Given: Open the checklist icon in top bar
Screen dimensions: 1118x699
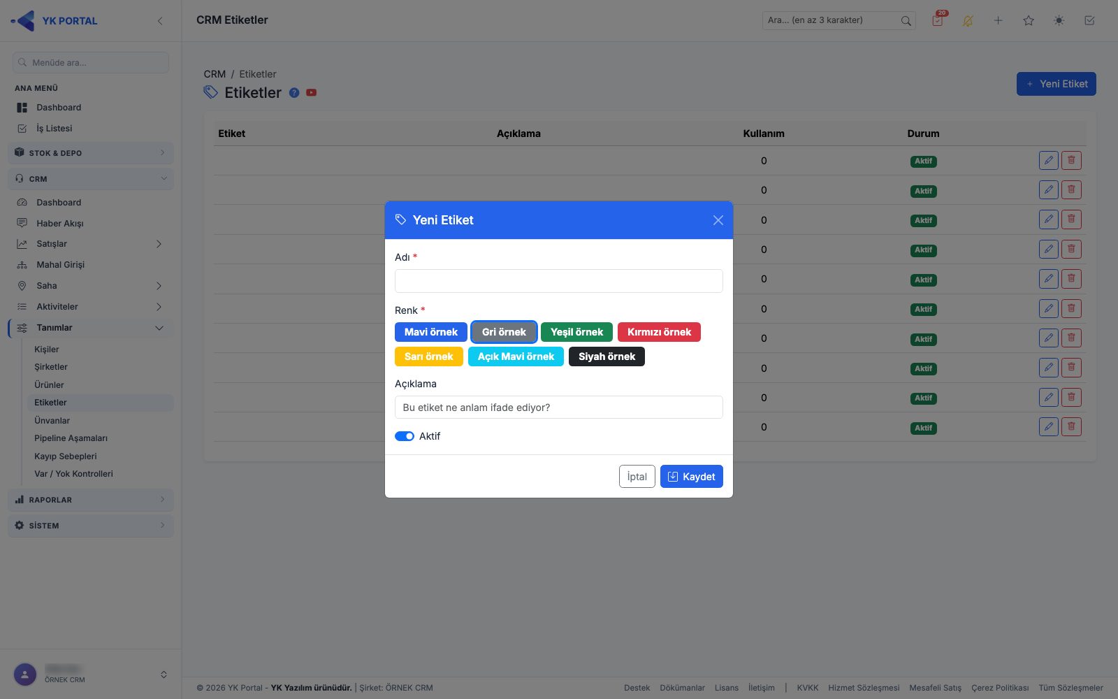Looking at the screenshot, I should pyautogui.click(x=1089, y=20).
